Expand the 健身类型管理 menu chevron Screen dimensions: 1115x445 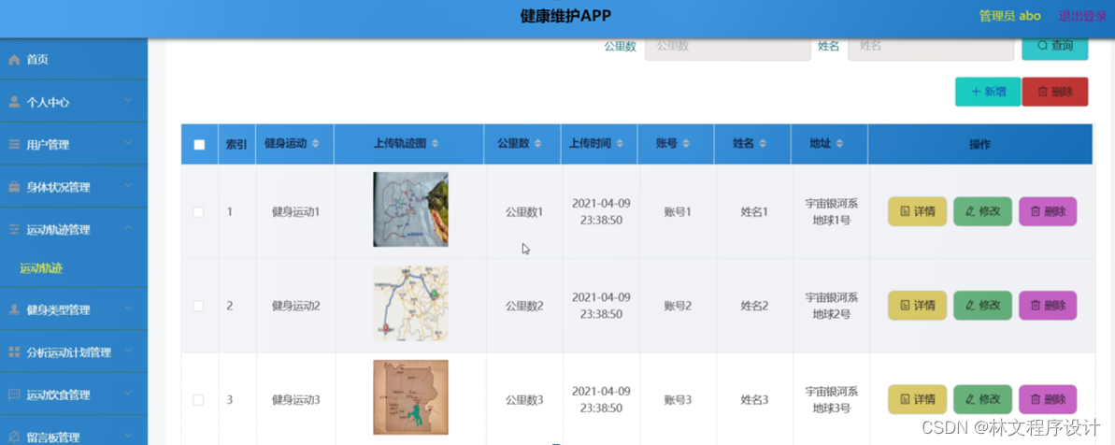tap(128, 309)
